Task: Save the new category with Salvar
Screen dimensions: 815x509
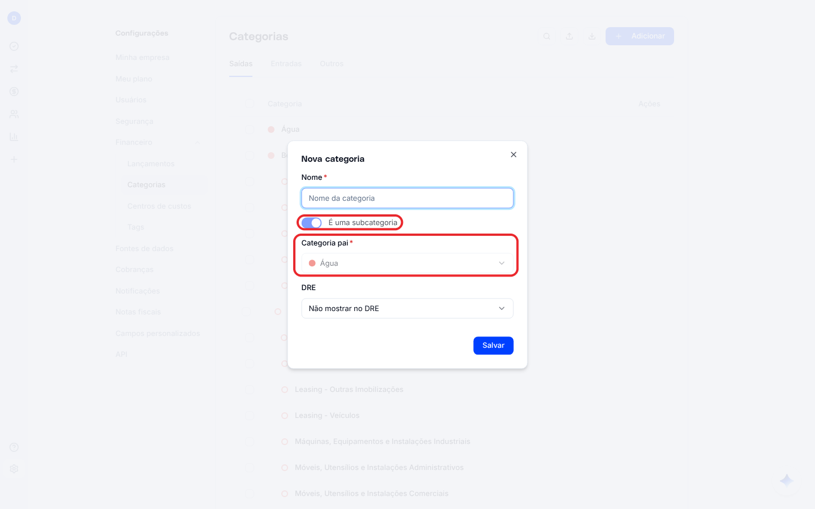Action: [x=494, y=346]
